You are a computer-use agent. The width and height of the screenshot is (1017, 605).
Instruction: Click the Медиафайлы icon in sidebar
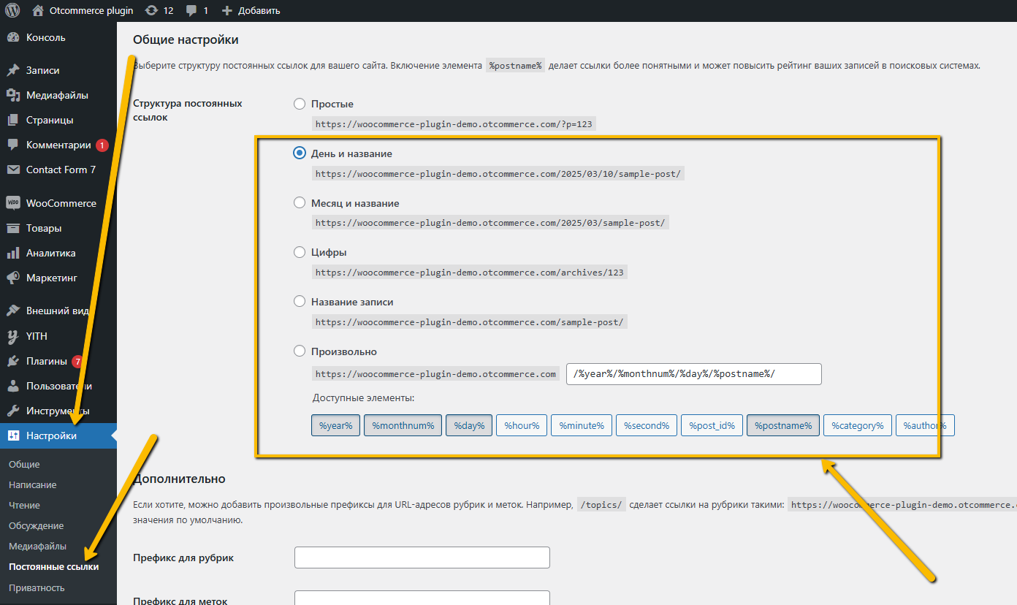point(13,95)
